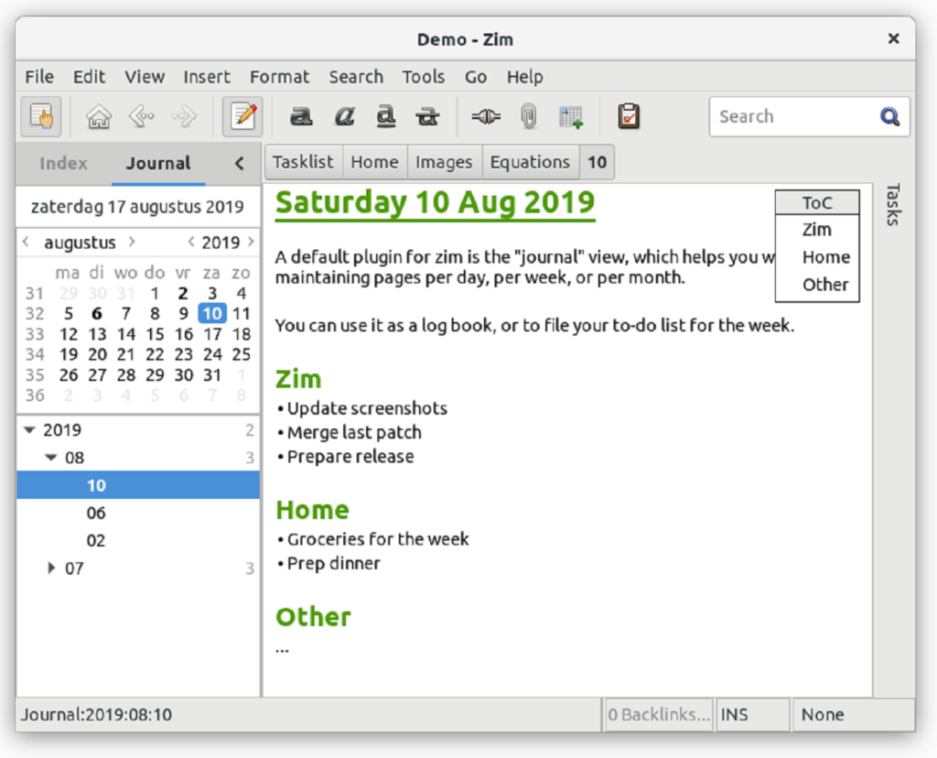Apply strikethrough with the struck 'a' icon

(x=427, y=116)
